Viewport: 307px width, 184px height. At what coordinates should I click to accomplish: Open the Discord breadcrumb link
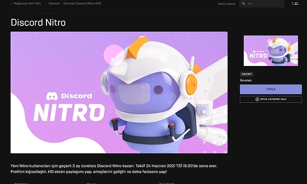point(54,3)
